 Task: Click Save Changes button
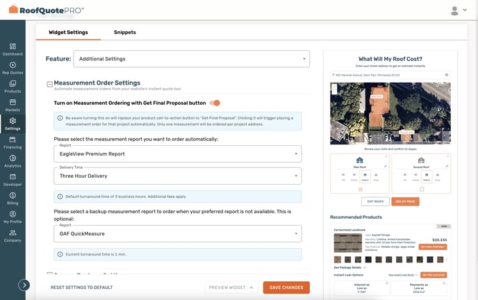[x=286, y=287]
